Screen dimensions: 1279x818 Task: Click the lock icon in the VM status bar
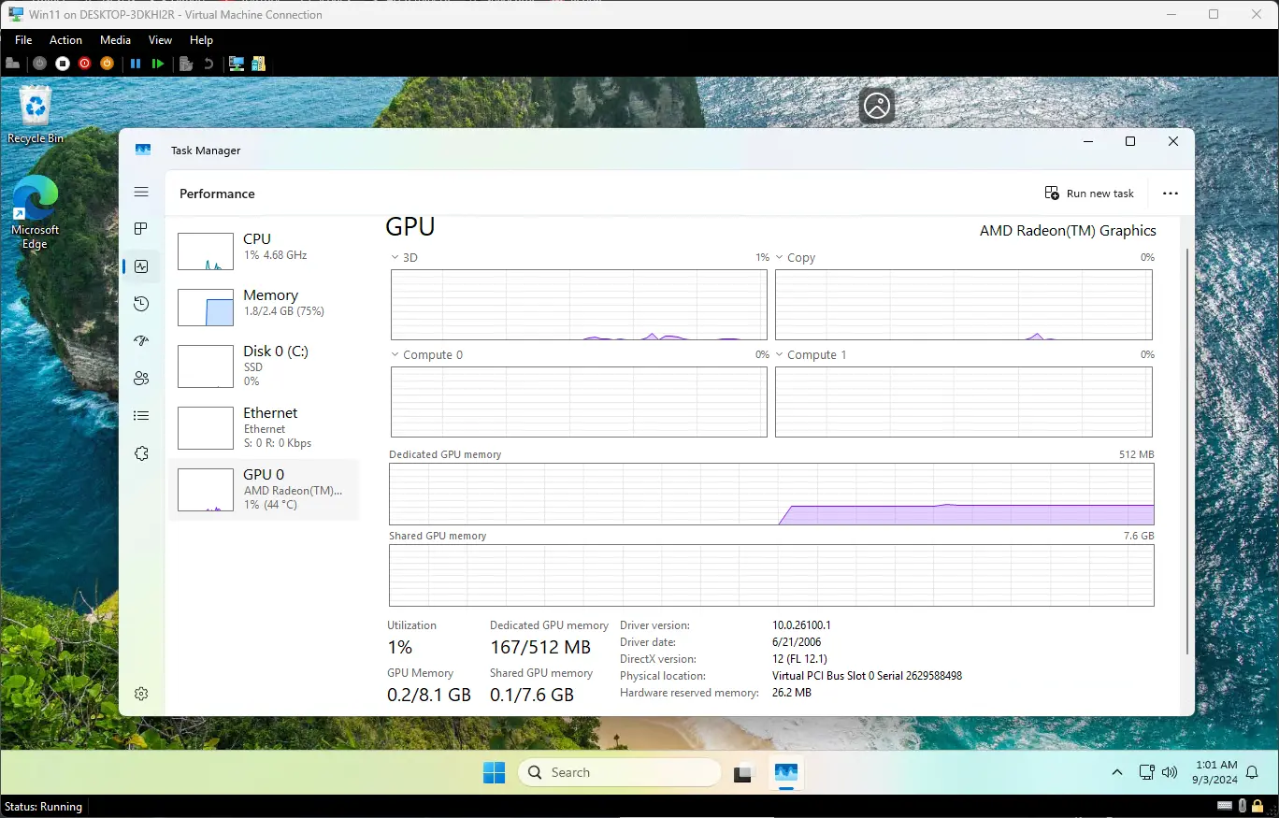(1257, 806)
